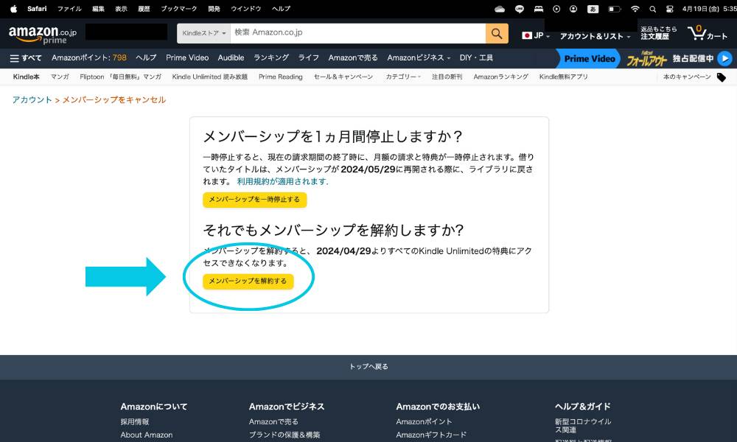Open DIY・工具 navigation link
Viewport: 737px width, 442px height.
476,57
